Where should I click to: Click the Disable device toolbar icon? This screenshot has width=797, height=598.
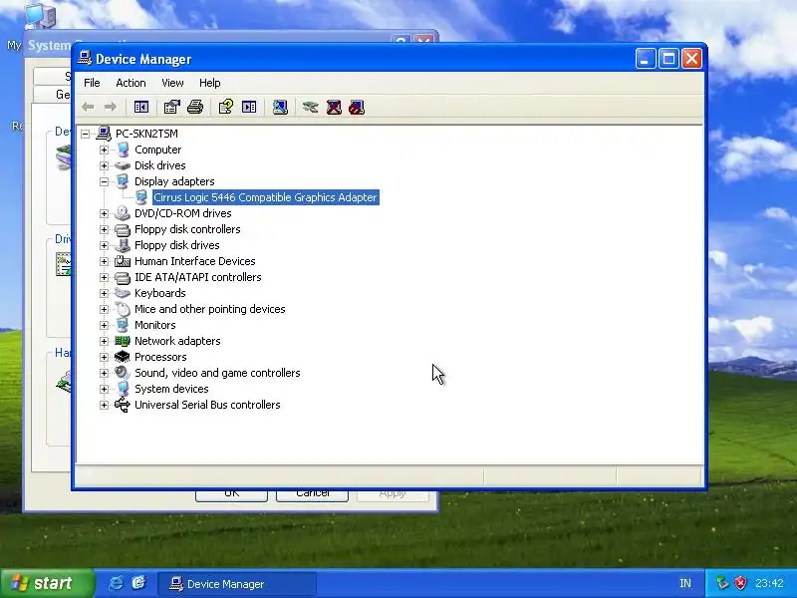[357, 107]
